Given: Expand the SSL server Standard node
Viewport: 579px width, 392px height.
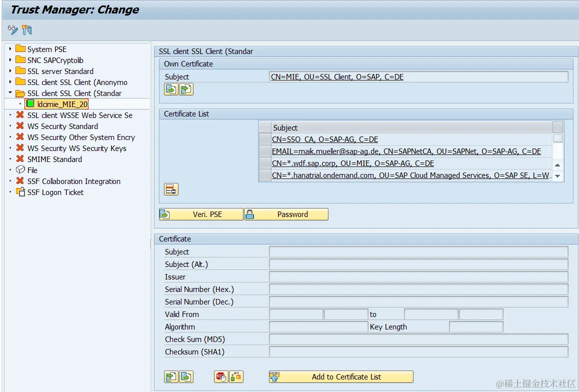Looking at the screenshot, I should tap(10, 71).
